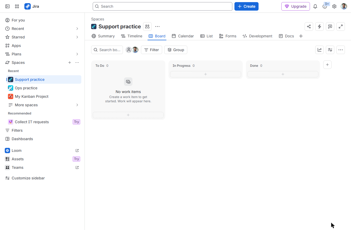Open the board more options ellipsis
Screen dimensions: 351x230
pyautogui.click(x=341, y=50)
